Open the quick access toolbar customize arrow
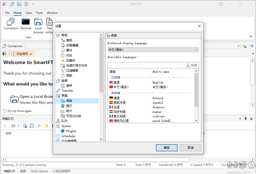Screen dimensions: 256x174 (33, 4)
